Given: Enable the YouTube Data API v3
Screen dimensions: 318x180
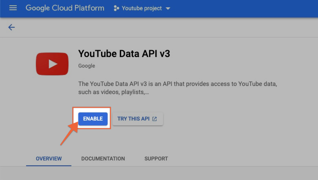Looking at the screenshot, I should (x=93, y=119).
